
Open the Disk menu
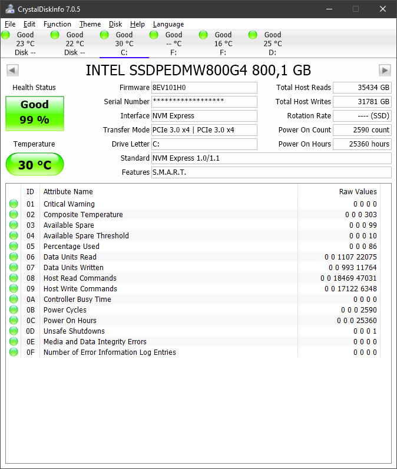click(x=115, y=24)
